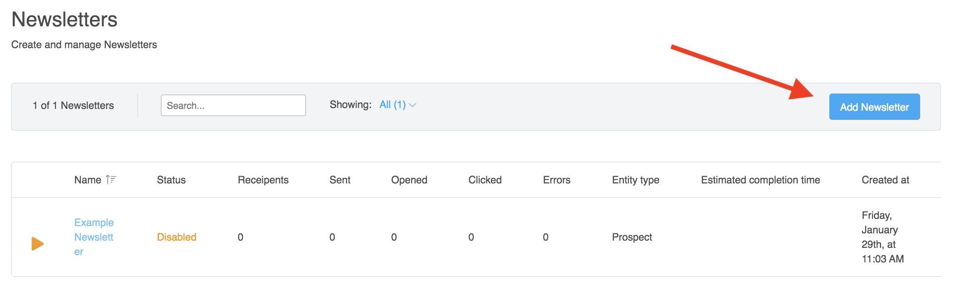Click the sort icon beside the Name column

[111, 180]
